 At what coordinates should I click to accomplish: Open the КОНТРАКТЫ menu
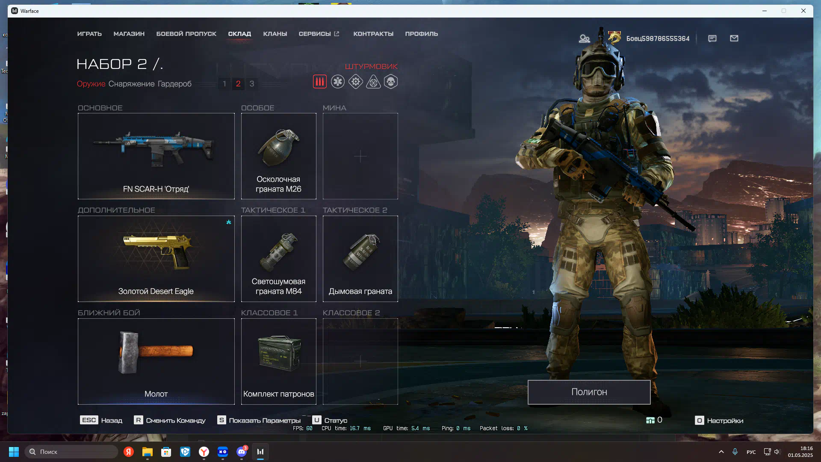373,34
